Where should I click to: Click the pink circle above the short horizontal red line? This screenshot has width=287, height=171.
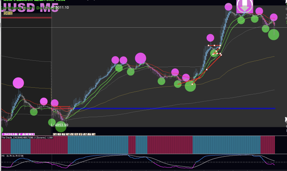(x=210, y=38)
